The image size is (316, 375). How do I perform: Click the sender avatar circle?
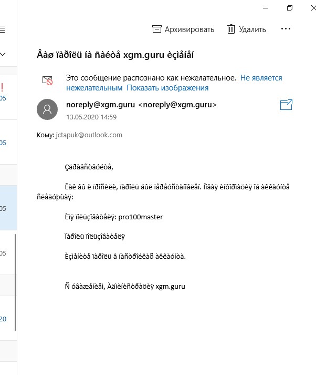[47, 109]
